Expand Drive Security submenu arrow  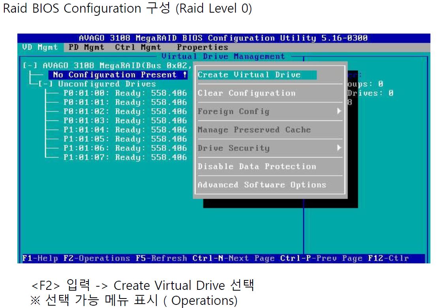pyautogui.click(x=338, y=148)
